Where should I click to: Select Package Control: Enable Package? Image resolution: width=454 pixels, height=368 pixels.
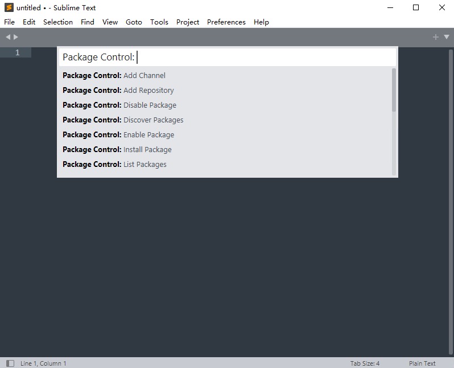(224, 134)
